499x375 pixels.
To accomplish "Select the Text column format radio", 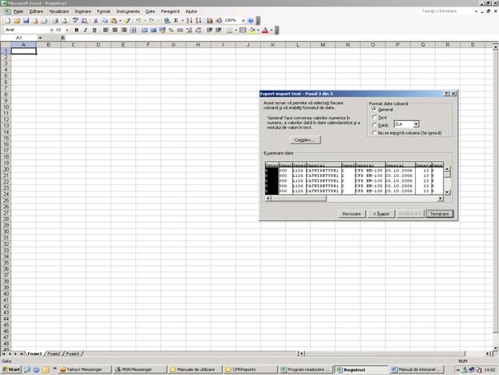I will pyautogui.click(x=374, y=117).
